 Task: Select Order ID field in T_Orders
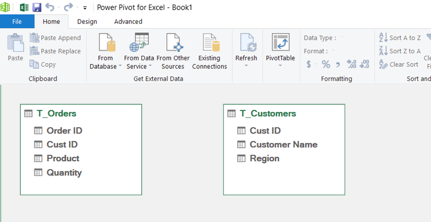pyautogui.click(x=64, y=131)
